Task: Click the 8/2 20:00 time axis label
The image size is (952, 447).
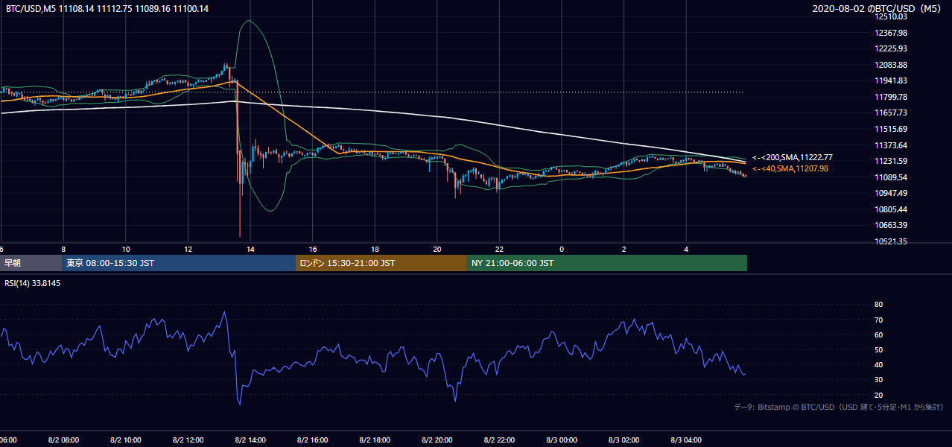Action: [x=437, y=440]
